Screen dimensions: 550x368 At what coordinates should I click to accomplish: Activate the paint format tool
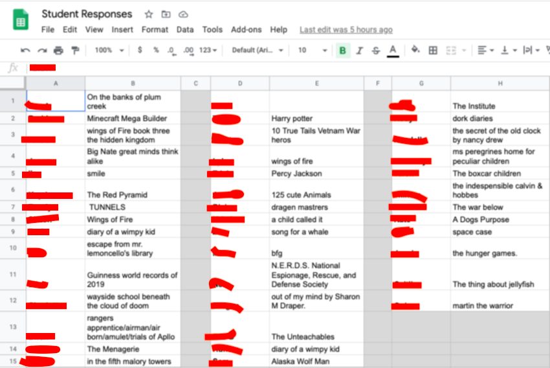(75, 51)
